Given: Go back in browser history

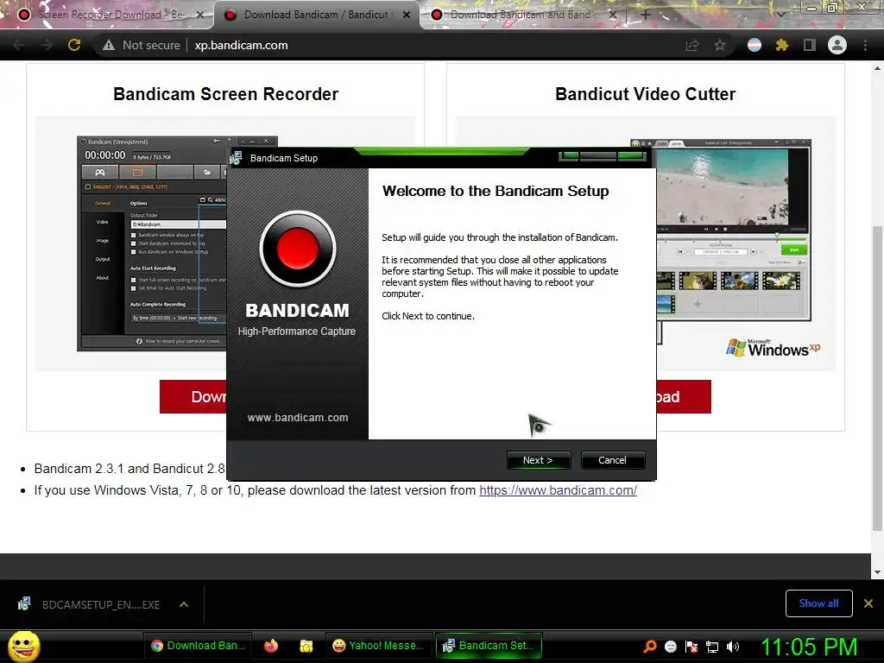Looking at the screenshot, I should pos(20,45).
